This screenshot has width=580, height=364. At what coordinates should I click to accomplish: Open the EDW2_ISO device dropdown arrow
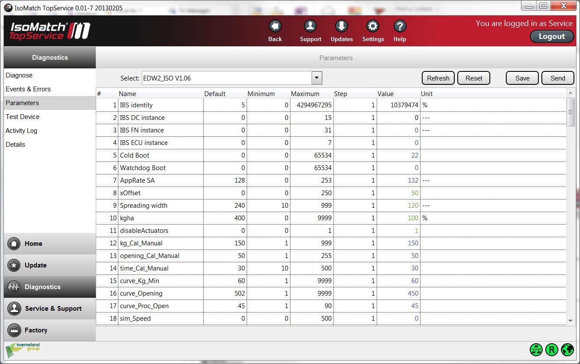coord(317,78)
